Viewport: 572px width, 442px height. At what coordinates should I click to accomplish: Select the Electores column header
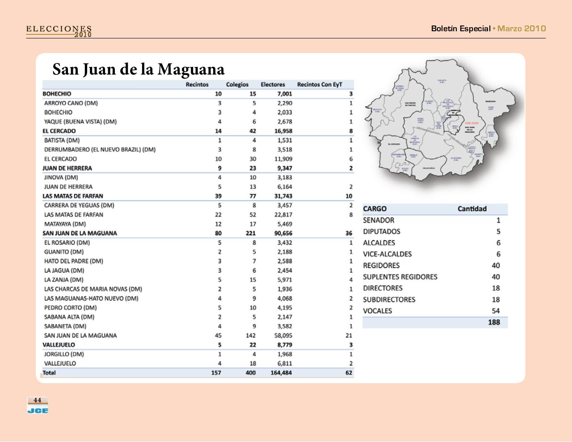tap(273, 84)
